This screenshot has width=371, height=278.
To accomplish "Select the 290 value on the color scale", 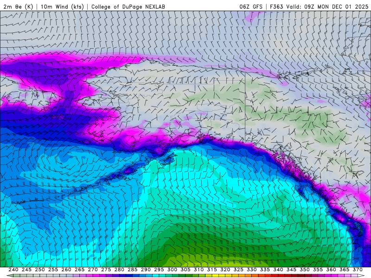I will 146,270.
